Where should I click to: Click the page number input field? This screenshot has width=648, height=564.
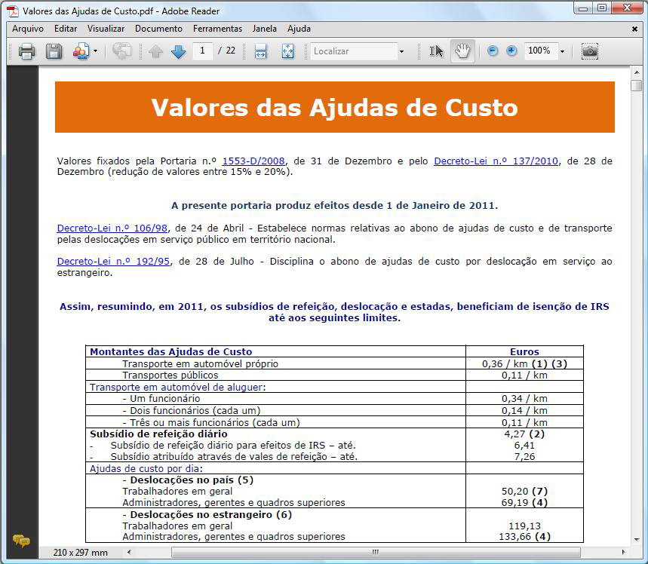coord(202,51)
